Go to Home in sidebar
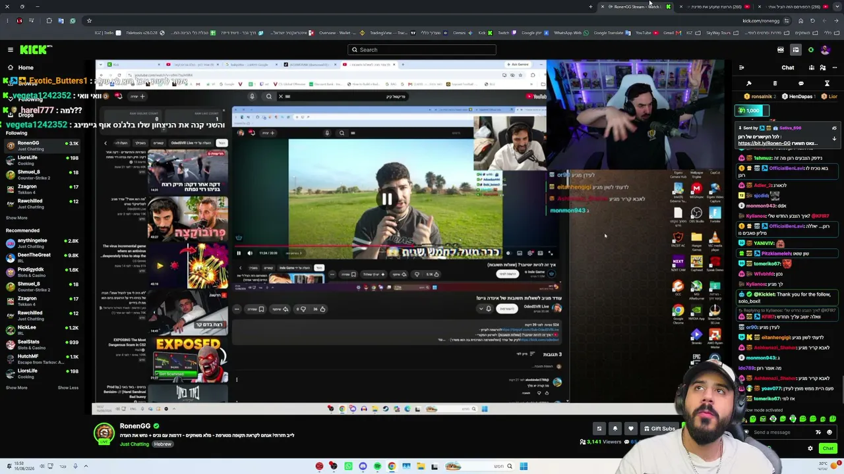The image size is (844, 474). 26,68
